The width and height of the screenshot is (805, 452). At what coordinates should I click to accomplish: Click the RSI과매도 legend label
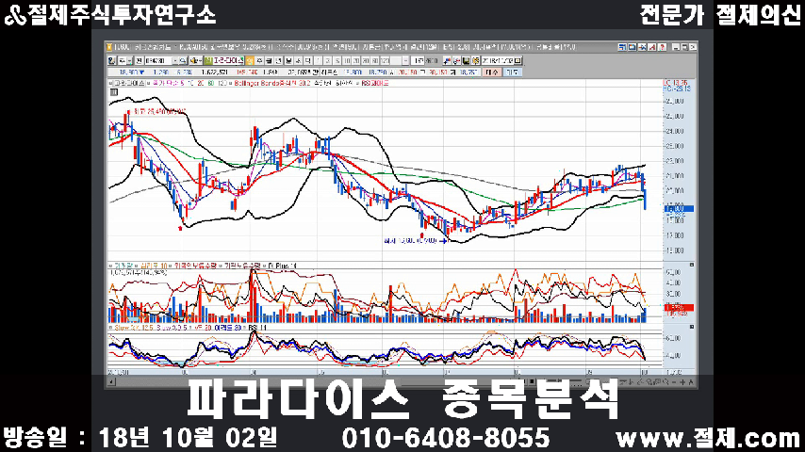(x=375, y=83)
